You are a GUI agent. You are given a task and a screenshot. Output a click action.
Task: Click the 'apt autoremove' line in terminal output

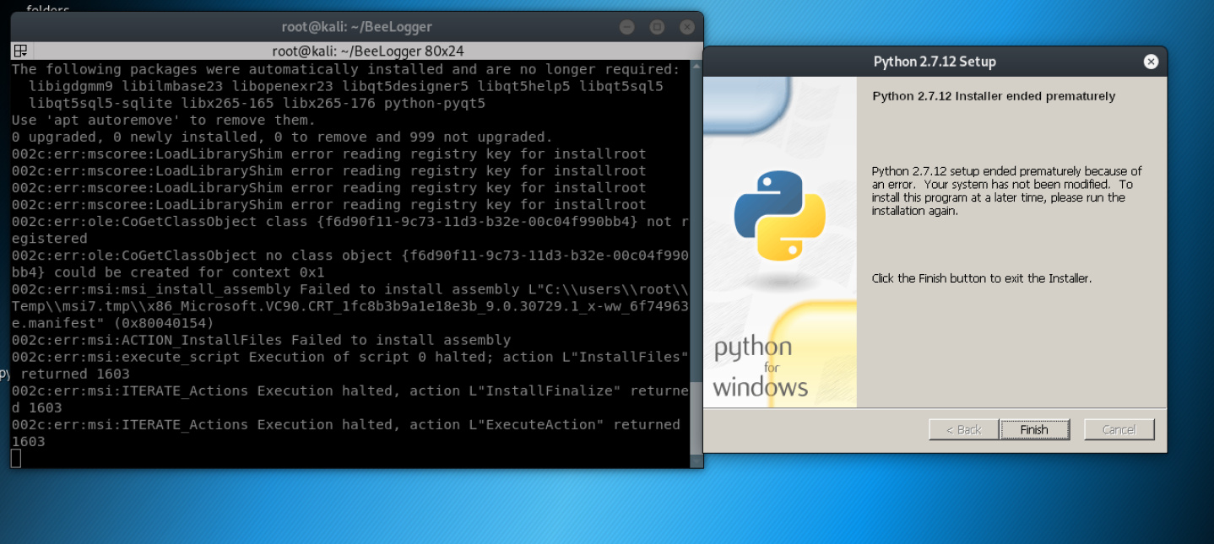[163, 120]
